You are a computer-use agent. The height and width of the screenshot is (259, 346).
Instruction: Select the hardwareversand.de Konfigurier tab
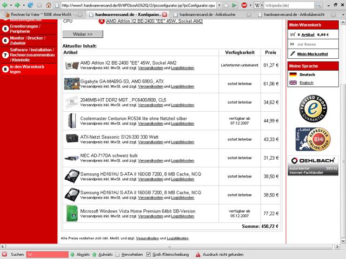127,15
